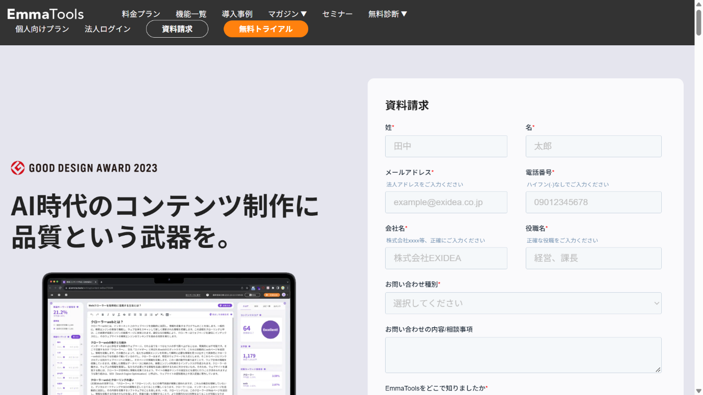
Task: Open the お問い合わせ種別 dropdown
Action: tap(523, 303)
